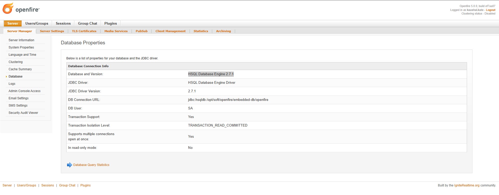Image resolution: width=499 pixels, height=195 pixels.
Task: Click the Transaction Support Yes value
Action: pyautogui.click(x=191, y=117)
